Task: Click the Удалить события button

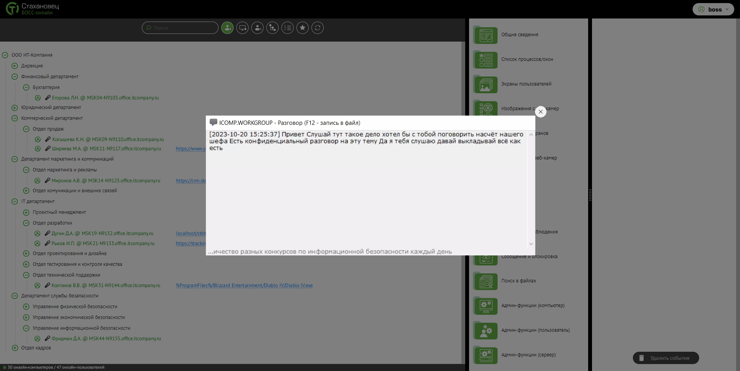Action: (666, 358)
